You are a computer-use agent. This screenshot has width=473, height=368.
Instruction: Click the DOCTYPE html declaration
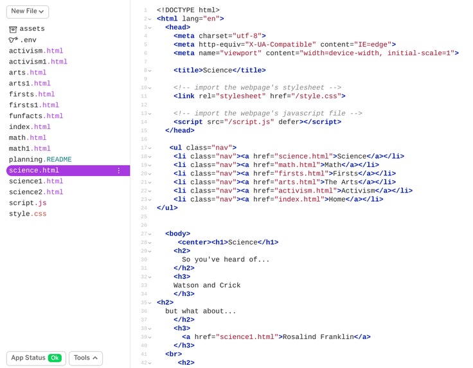coord(188,10)
